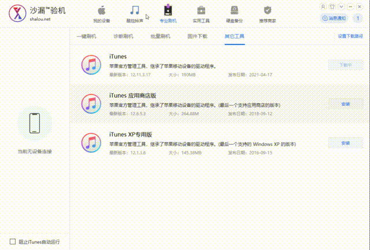The image size is (370, 250).
Task: Click the phone device placeholder icon
Action: click(x=35, y=123)
